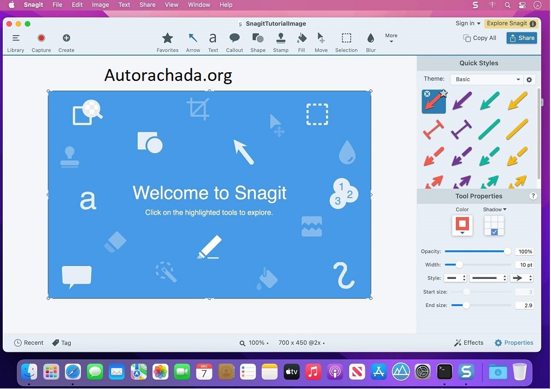
Task: Select the Callout tool
Action: pyautogui.click(x=234, y=42)
